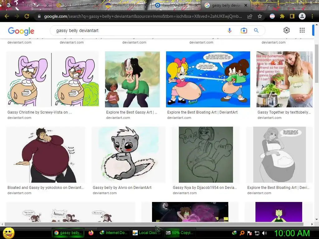Open the grayscale apron Bloating Art thumbnail

(279, 155)
